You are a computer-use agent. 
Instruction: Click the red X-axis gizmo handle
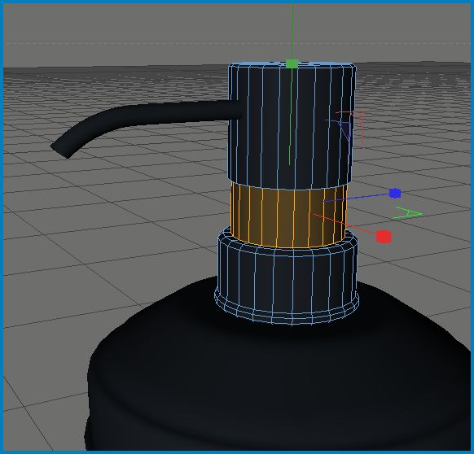pos(384,236)
